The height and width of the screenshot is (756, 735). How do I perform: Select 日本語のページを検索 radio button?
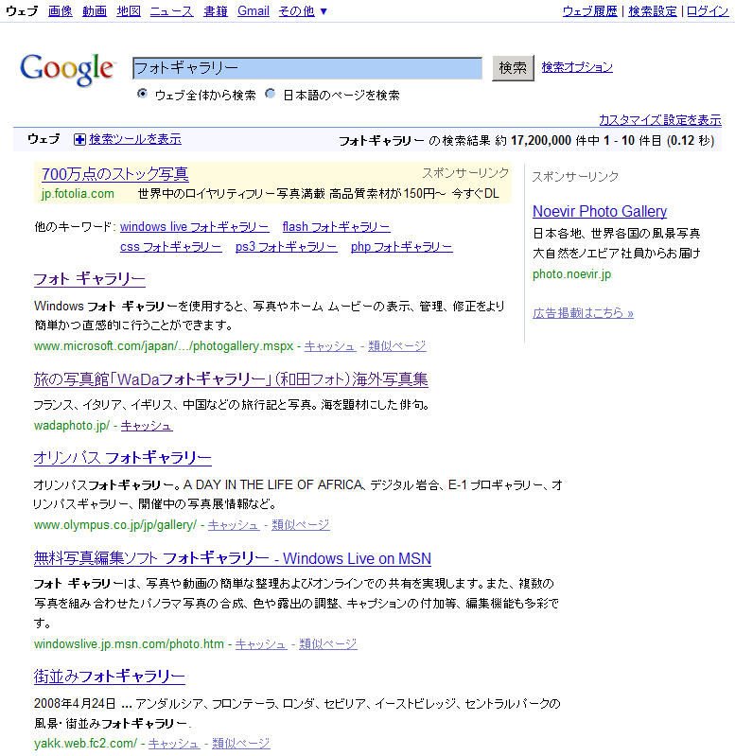click(271, 94)
